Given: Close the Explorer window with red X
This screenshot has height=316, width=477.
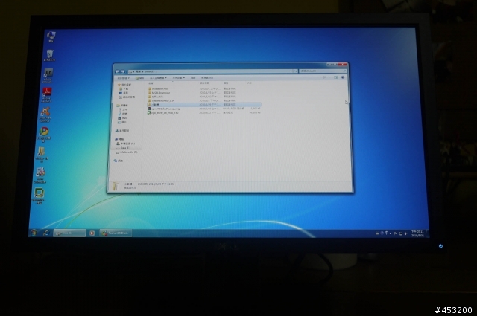Looking at the screenshot, I should pos(343,65).
